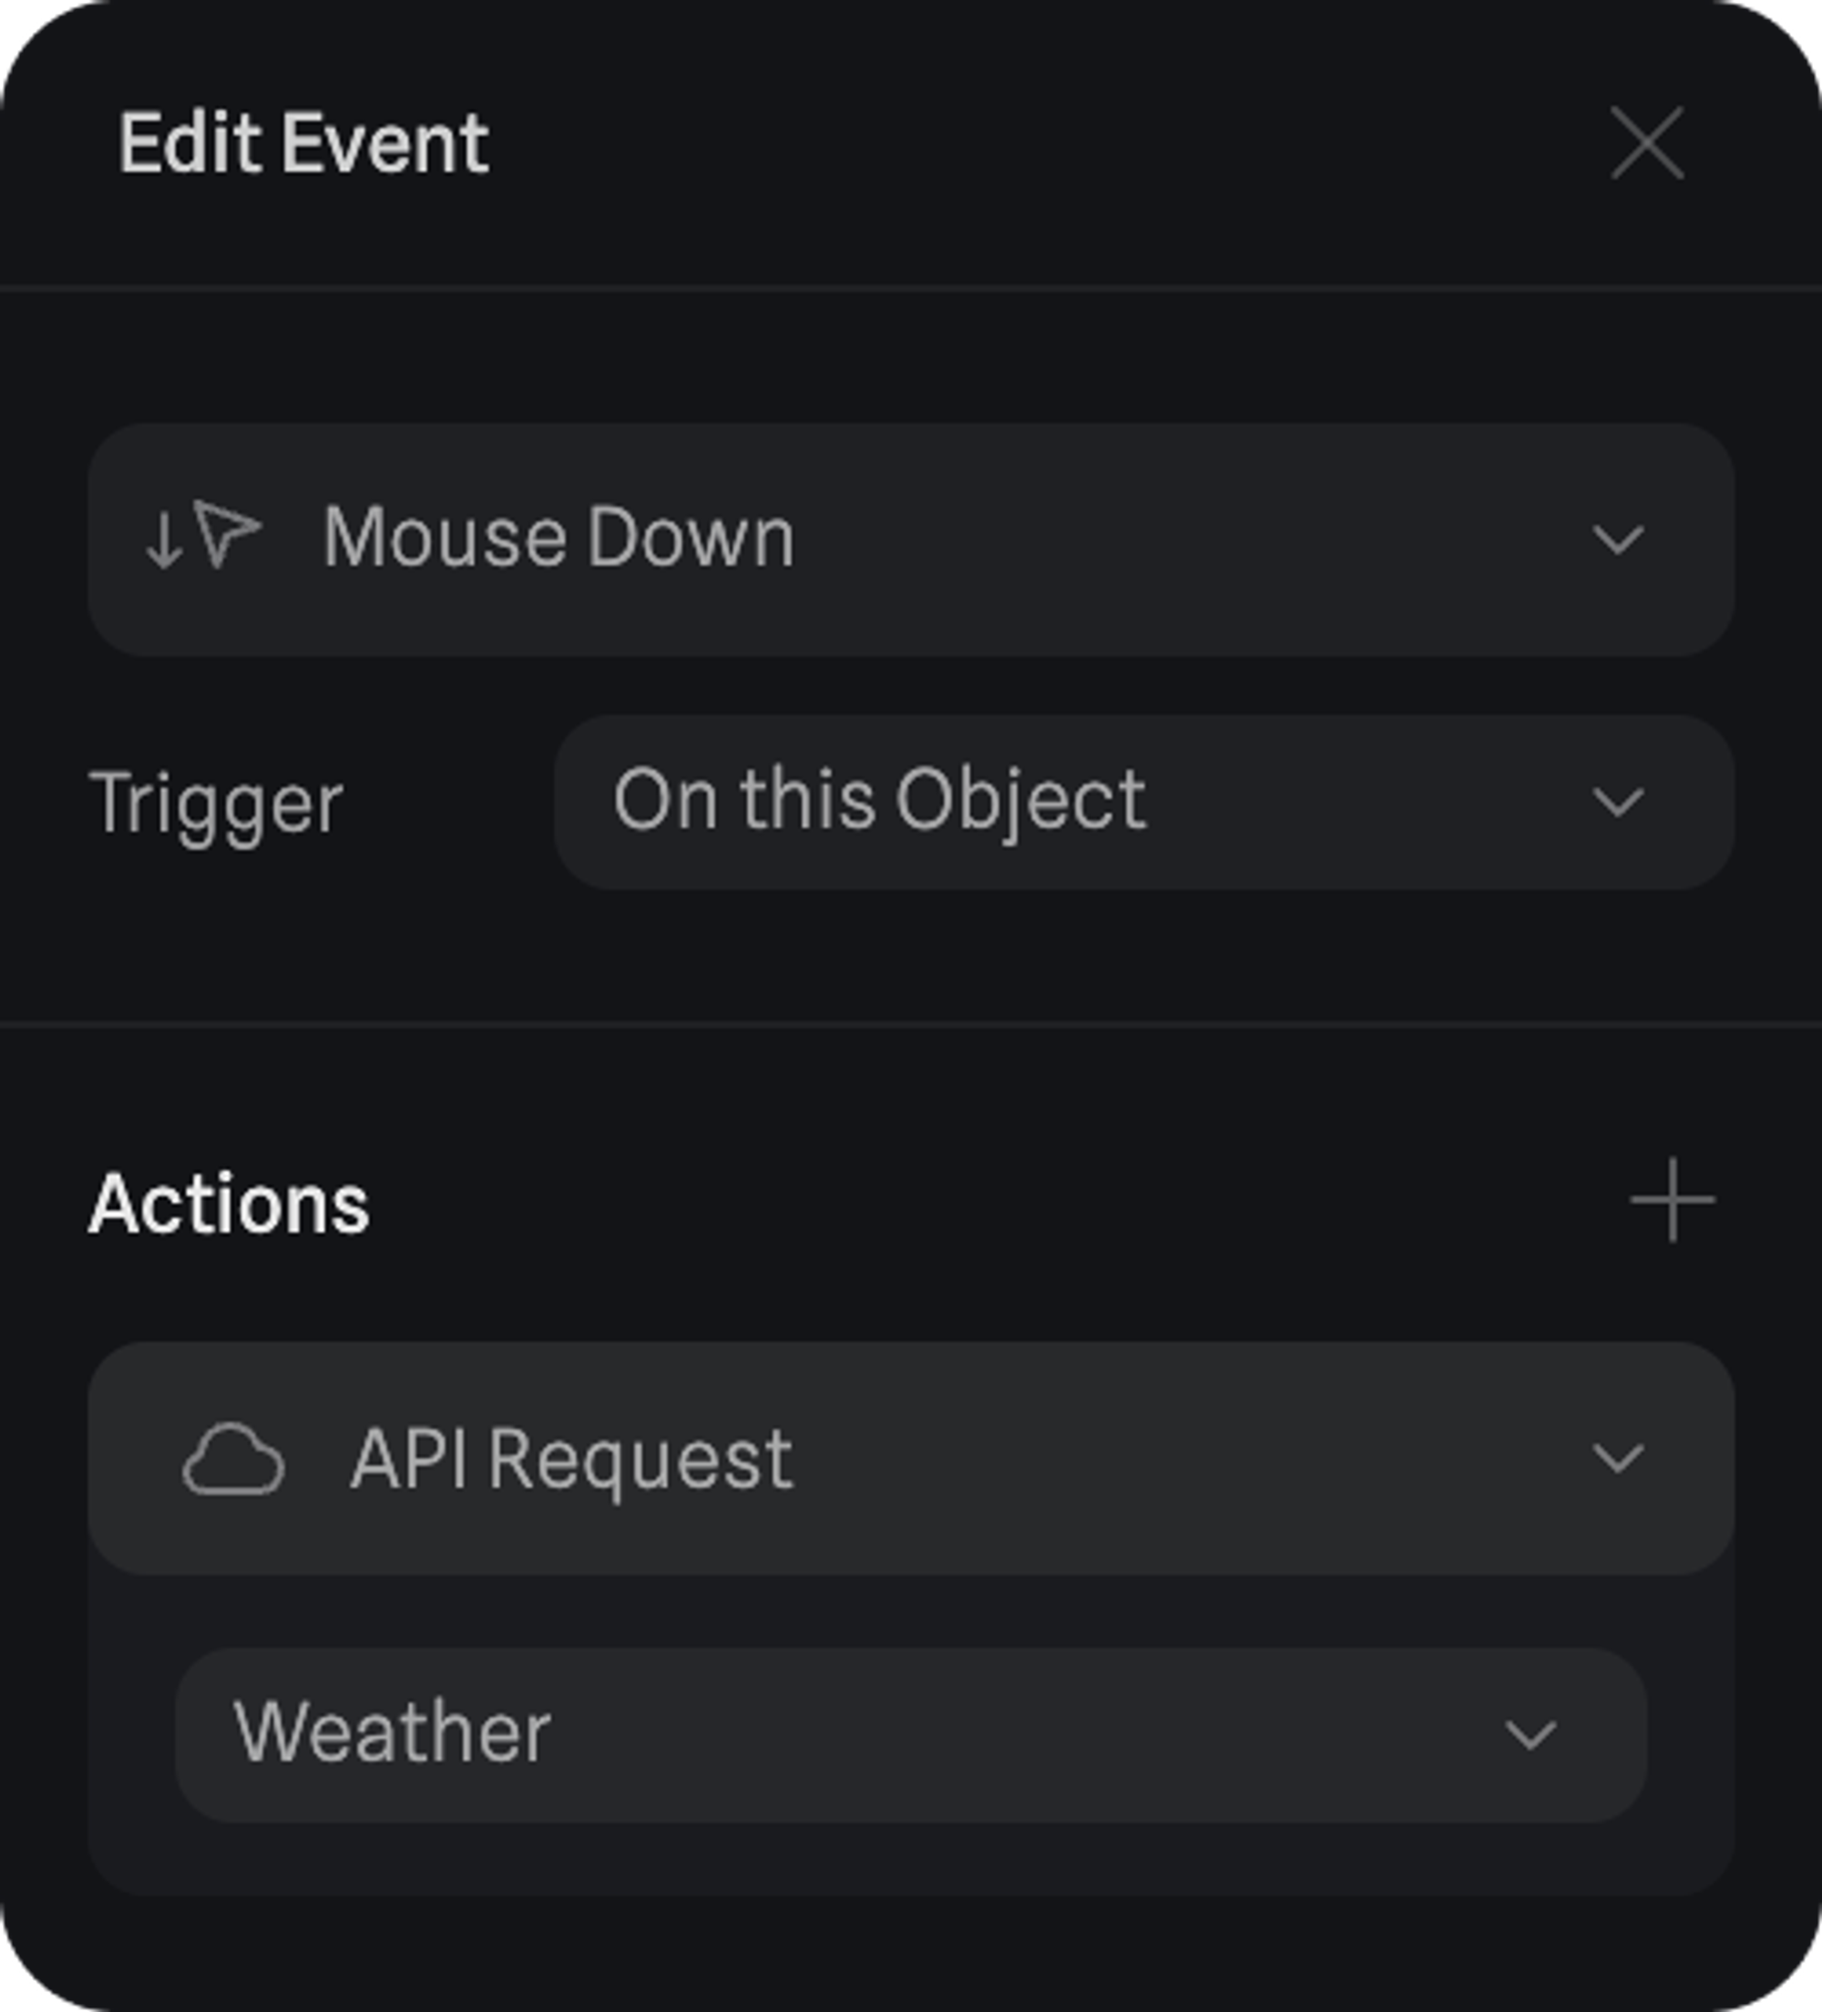Open the Weather chevron arrow

pyautogui.click(x=1529, y=1736)
